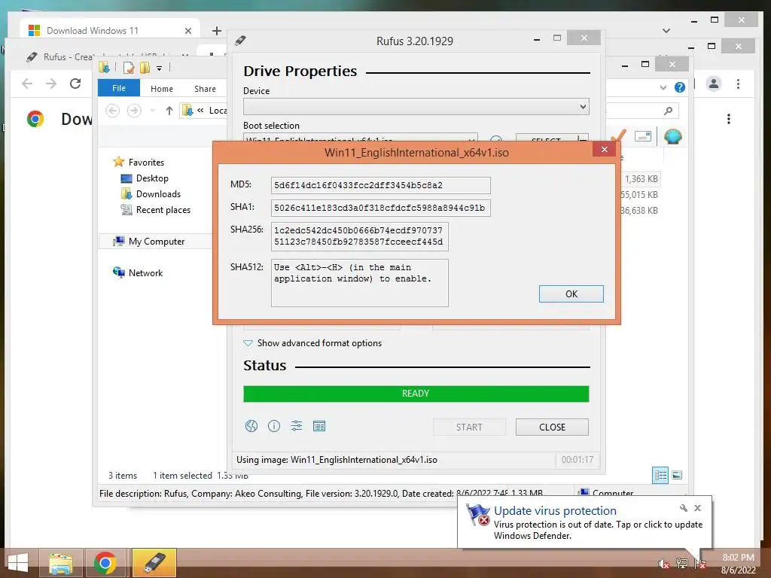Close the virus protection notification
Screen dimensions: 771x578
pos(697,508)
